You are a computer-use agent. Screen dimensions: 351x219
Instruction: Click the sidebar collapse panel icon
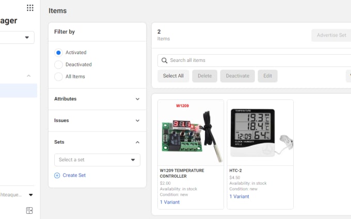point(29,210)
